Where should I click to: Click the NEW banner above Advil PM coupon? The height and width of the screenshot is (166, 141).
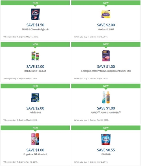35,86
